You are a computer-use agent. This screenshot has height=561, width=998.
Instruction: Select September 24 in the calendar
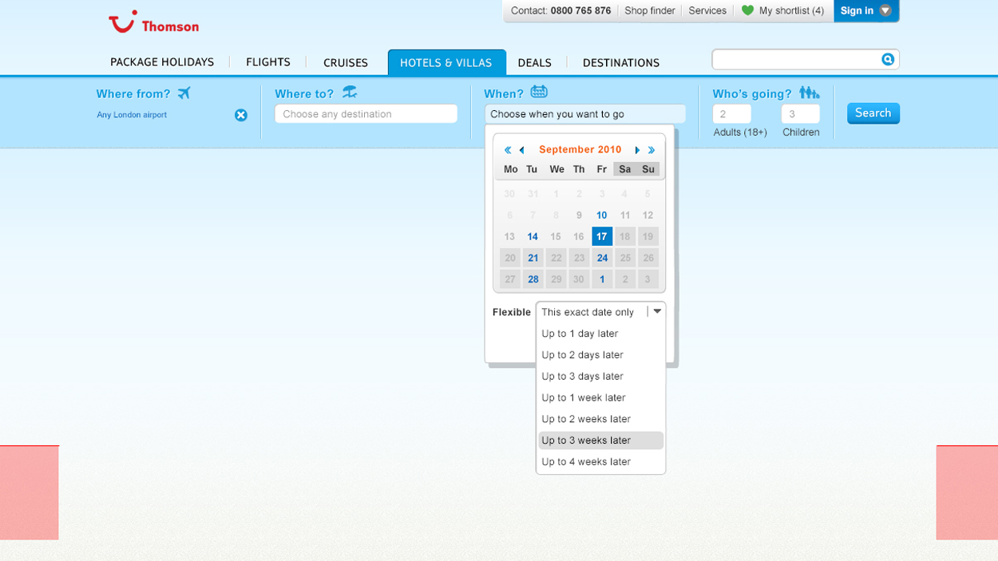(x=602, y=258)
